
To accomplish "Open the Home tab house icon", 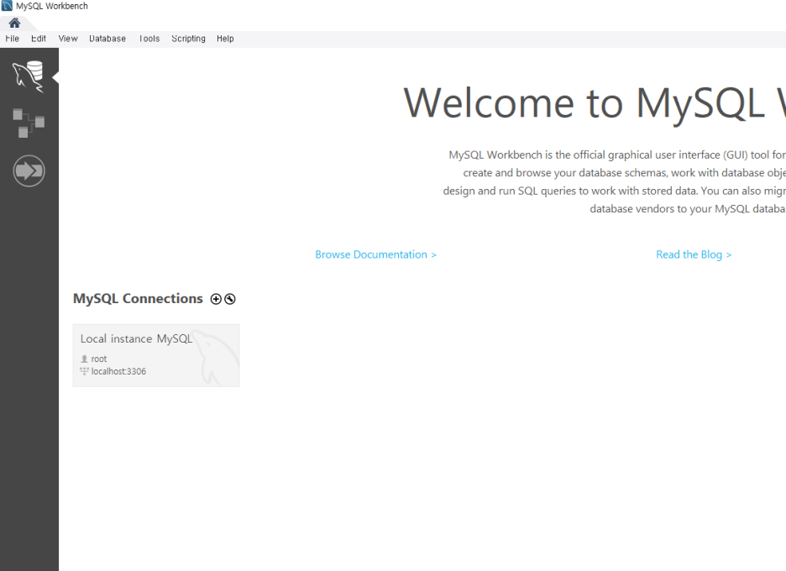I will coord(14,23).
